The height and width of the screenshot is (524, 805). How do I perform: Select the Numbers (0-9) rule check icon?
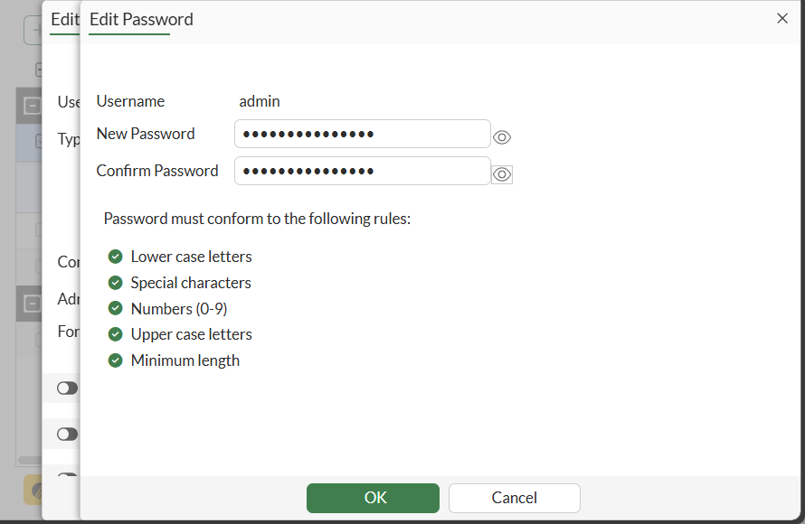coord(115,309)
